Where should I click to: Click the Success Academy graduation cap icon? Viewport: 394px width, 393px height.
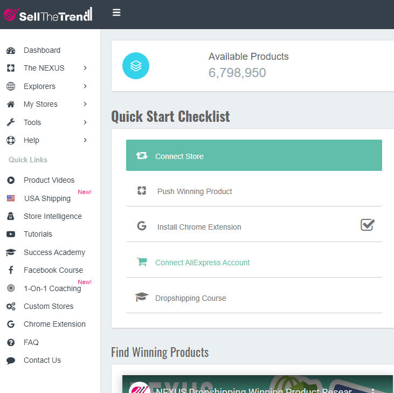11,252
